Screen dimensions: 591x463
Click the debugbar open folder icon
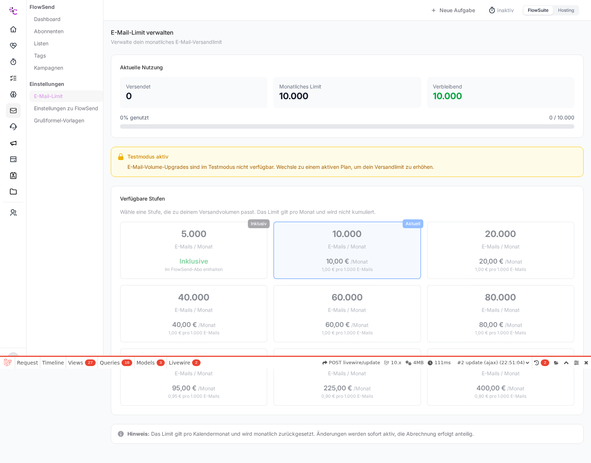556,363
